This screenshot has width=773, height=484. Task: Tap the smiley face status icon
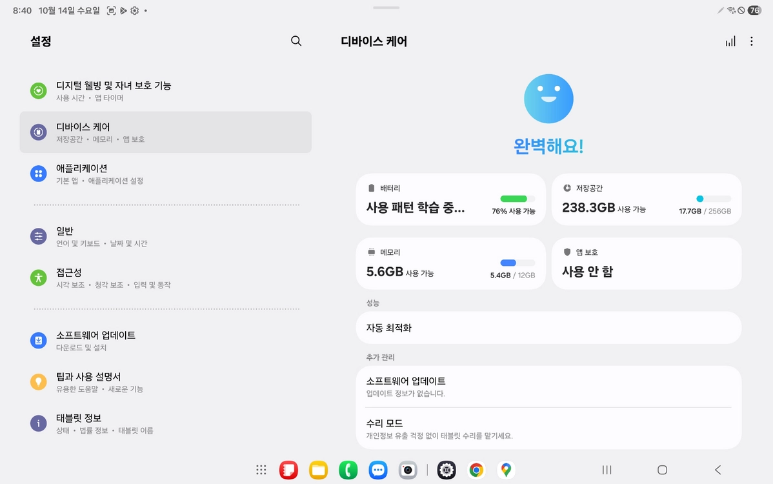pyautogui.click(x=548, y=99)
